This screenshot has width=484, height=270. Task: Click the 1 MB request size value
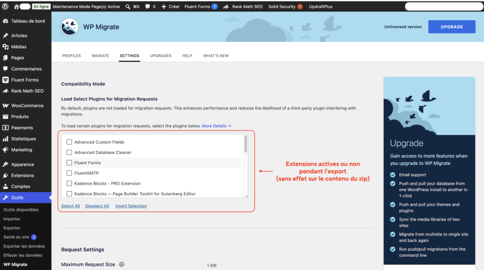tap(211, 265)
